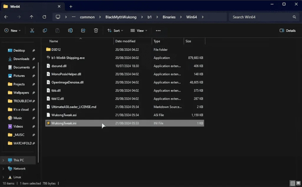Expand the Network tree node

tap(3, 169)
